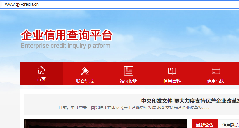Open the 联合惩戒 navigation label
This screenshot has width=239, height=128.
[x=85, y=81]
